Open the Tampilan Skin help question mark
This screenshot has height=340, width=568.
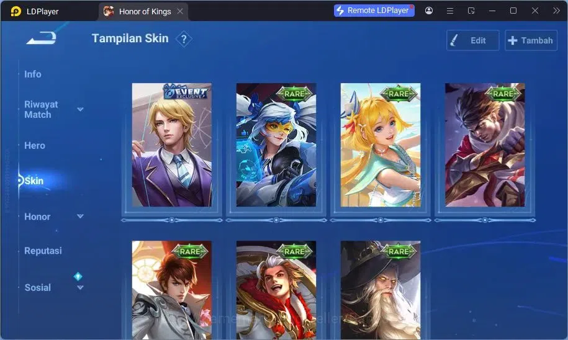[184, 38]
